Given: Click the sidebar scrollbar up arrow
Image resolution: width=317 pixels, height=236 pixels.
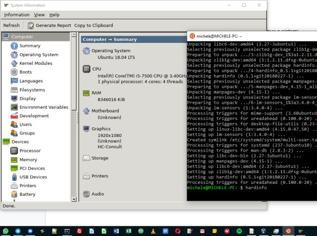Looking at the screenshot, I should tap(74, 35).
